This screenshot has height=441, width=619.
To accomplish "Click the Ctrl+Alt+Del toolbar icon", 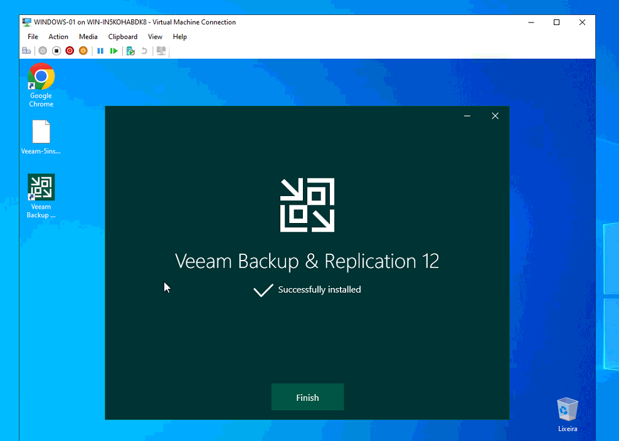I will point(26,51).
